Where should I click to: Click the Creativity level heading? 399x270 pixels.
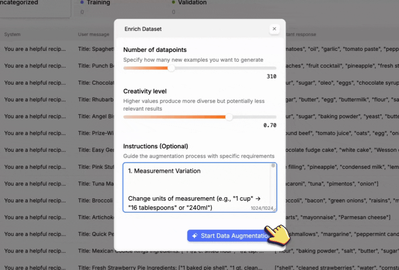coord(145,91)
